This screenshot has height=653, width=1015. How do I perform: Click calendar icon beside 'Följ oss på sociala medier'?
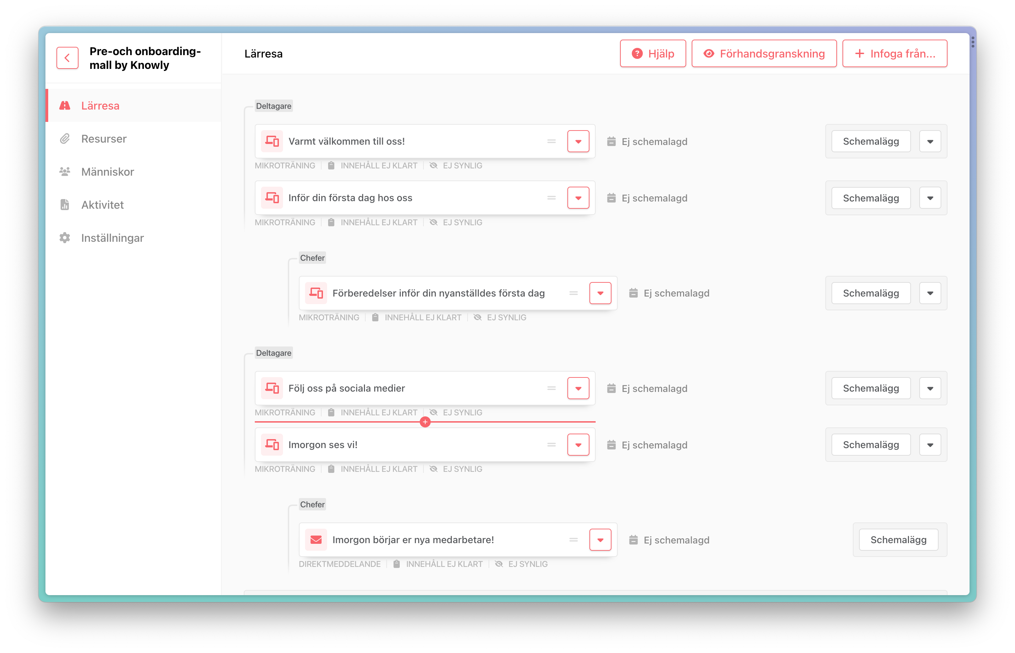tap(611, 388)
